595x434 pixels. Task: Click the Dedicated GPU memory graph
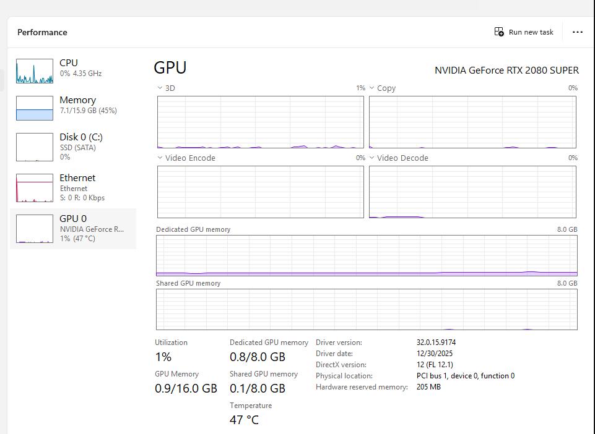[367, 255]
